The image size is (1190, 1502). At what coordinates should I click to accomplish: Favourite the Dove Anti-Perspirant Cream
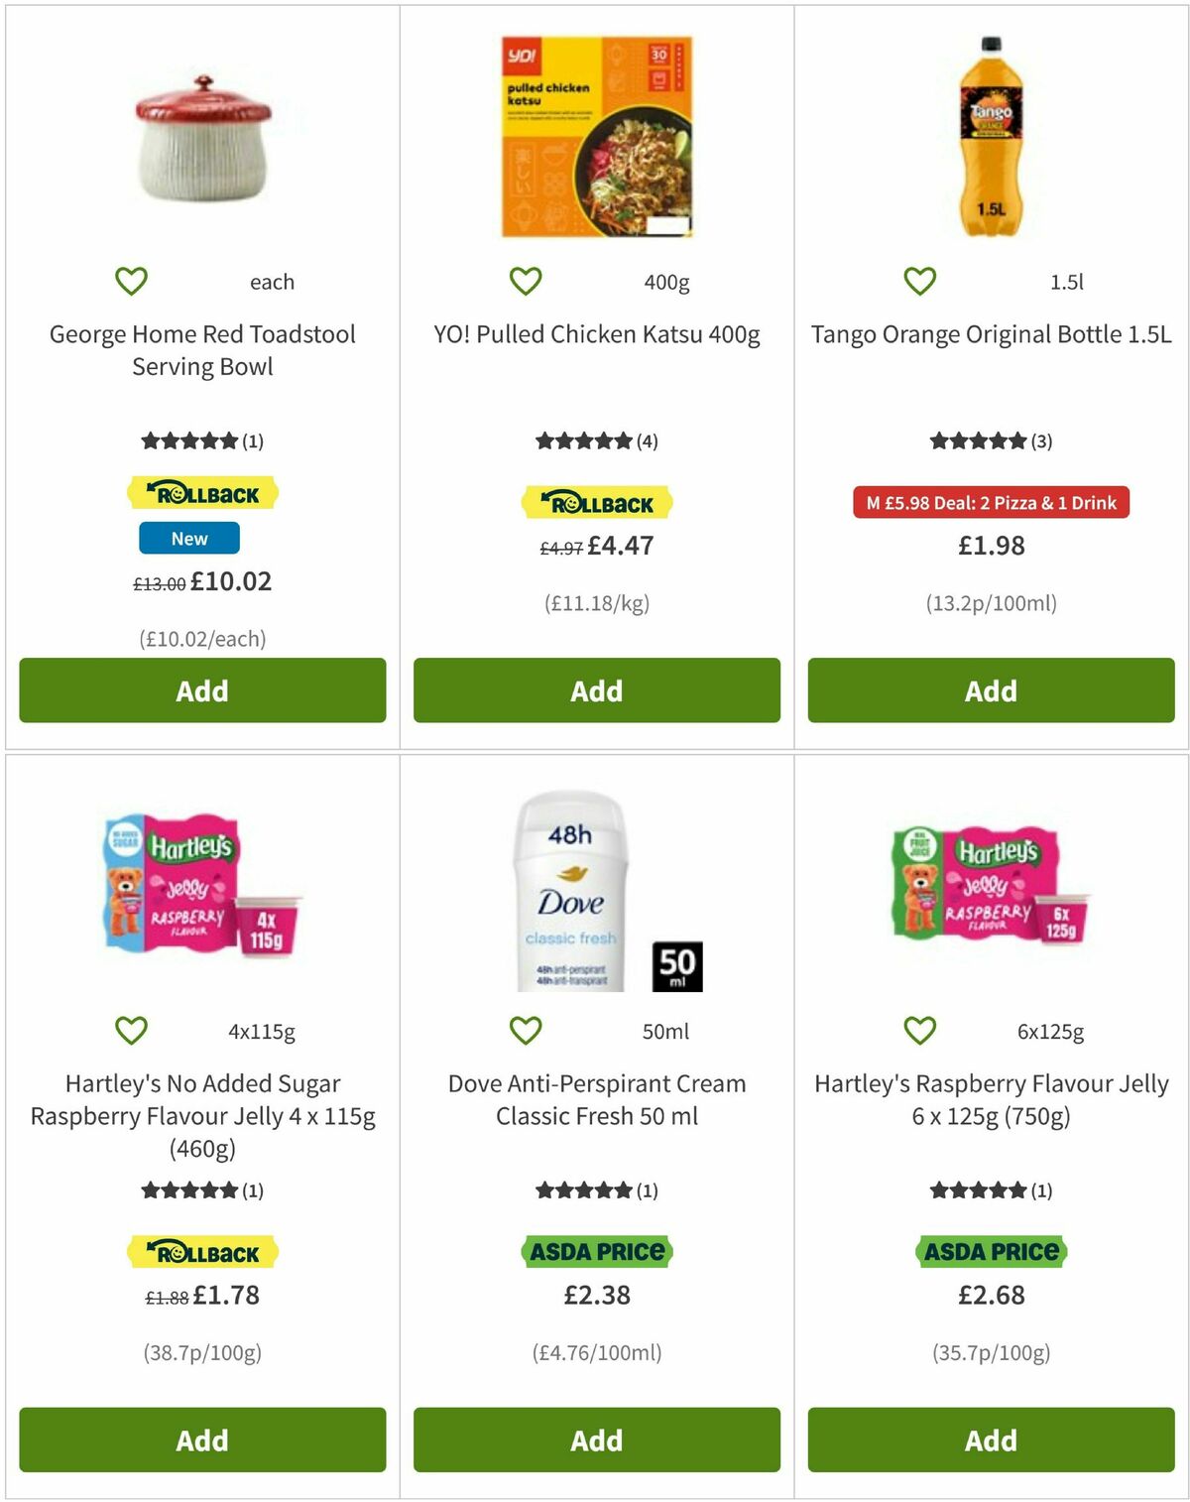526,1032
